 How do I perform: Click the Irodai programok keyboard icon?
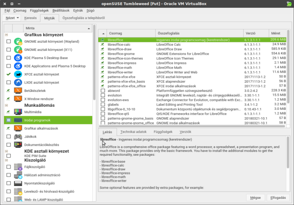(18, 120)
